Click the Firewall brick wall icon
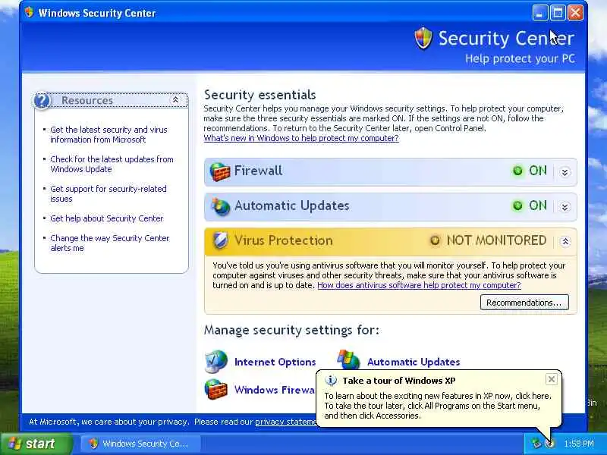607x455 pixels. (219, 172)
